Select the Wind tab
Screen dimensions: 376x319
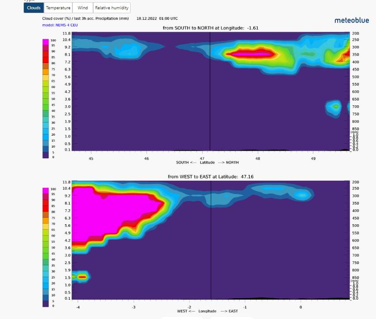[83, 7]
